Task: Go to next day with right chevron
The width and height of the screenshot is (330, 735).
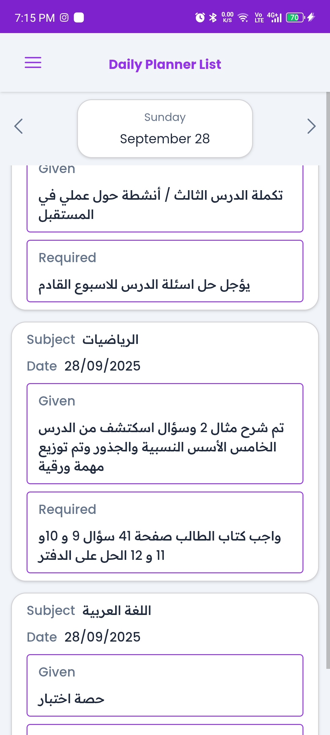Action: 311,126
